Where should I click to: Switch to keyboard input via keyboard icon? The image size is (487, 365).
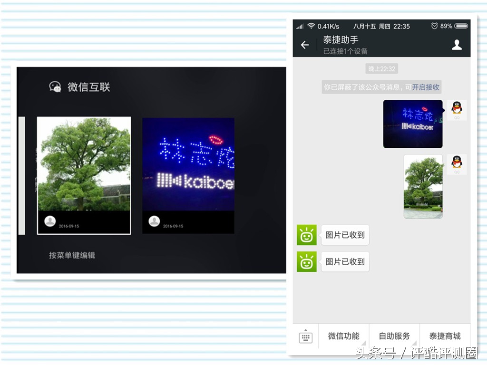[305, 336]
